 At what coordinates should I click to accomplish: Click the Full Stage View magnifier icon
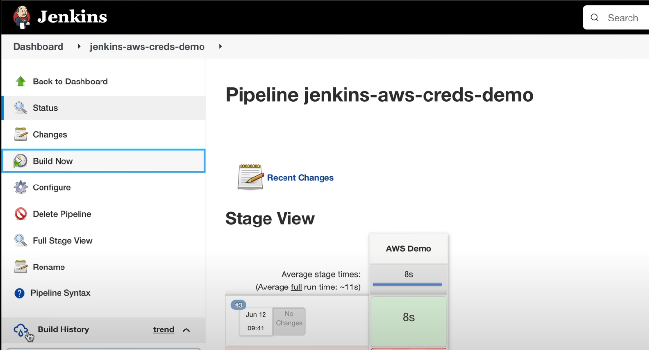20,240
